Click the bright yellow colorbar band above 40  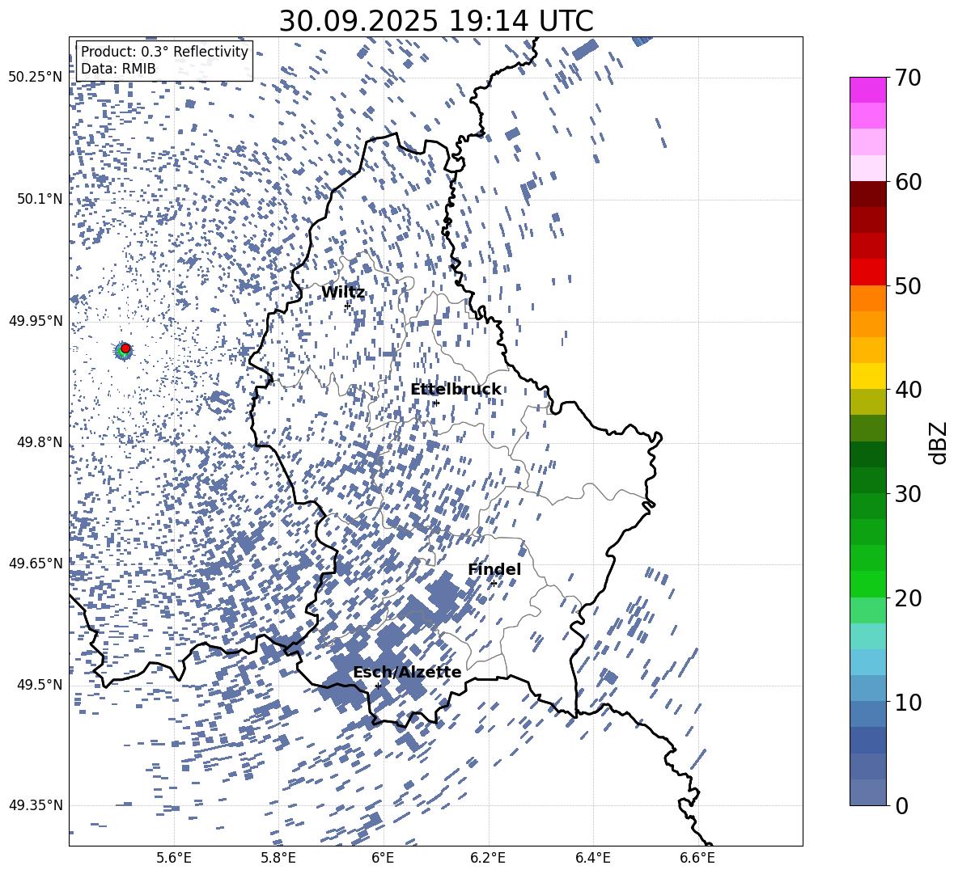tap(867, 376)
